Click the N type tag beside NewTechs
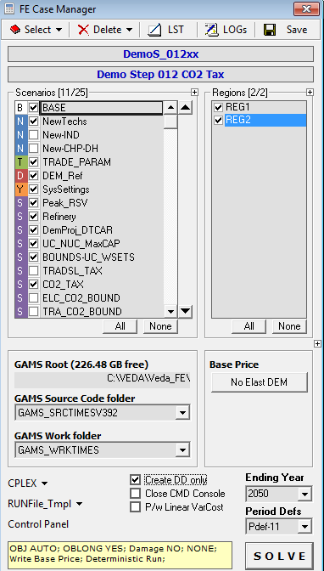This screenshot has width=324, height=571. pyautogui.click(x=20, y=122)
